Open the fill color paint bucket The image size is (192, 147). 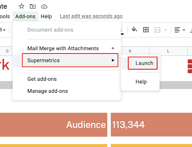(x=134, y=30)
